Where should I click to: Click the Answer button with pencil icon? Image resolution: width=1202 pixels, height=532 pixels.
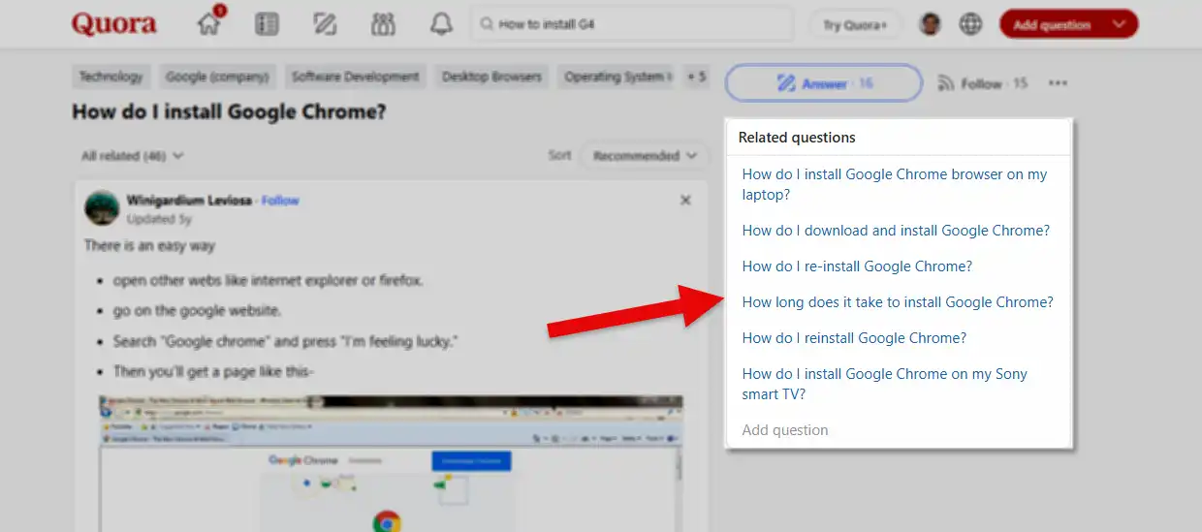(823, 83)
